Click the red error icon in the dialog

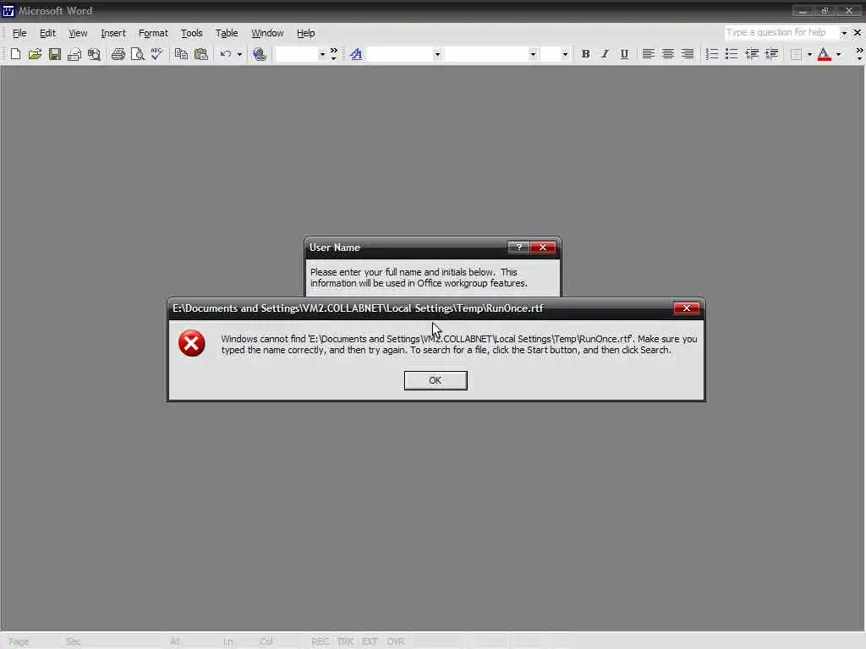[x=192, y=343]
